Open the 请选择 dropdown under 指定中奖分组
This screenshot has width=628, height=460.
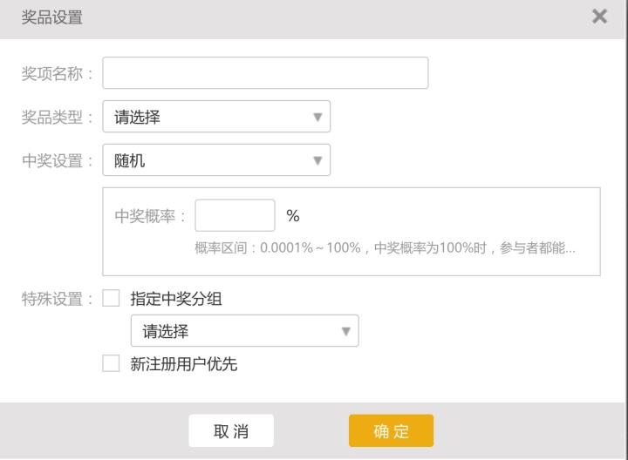pos(244,331)
